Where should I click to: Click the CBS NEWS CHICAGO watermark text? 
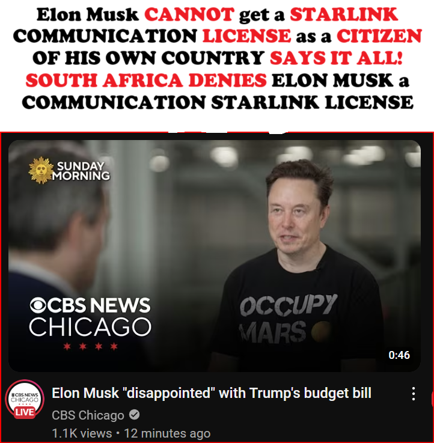[90, 316]
